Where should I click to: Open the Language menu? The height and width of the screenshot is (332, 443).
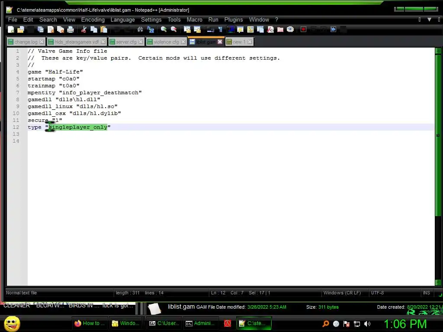(x=122, y=19)
